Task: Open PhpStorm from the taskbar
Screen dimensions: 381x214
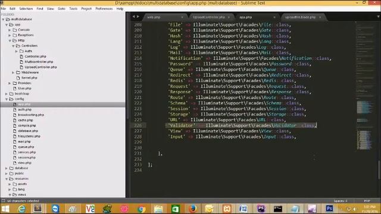Action: [x=261, y=209]
